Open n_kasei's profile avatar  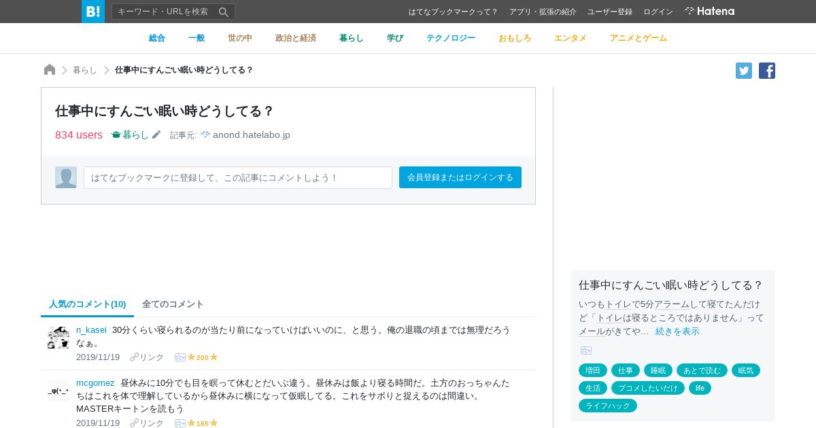click(x=58, y=338)
